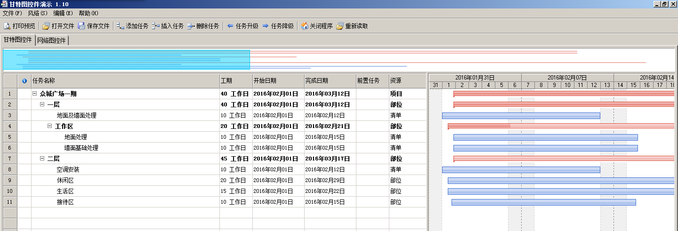The height and width of the screenshot is (231, 678).
Task: Select the 空调安装 blue Gantt bar
Action: coord(521,169)
